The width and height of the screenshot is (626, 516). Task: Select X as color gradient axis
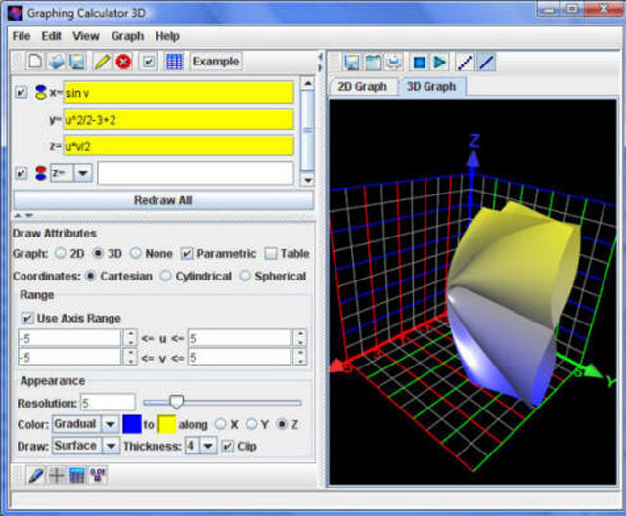click(x=220, y=424)
